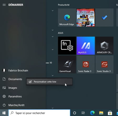Viewport: 118px width, 116px height.
Task: Click the DÉMARRER title text
Action: pos(16,5)
